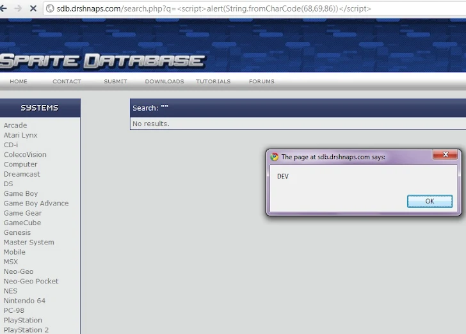Screen dimensions: 466x334
Task: Select NES system link
Action: (10, 291)
